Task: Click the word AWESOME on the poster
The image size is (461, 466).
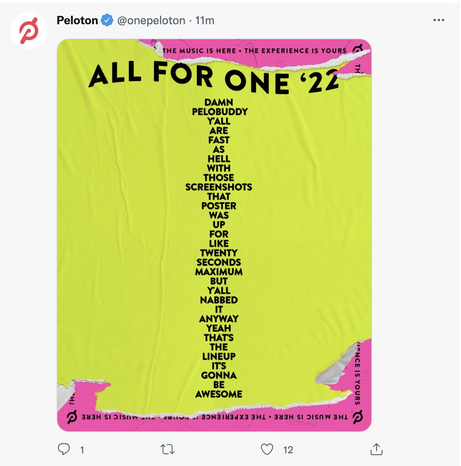Action: coord(219,394)
